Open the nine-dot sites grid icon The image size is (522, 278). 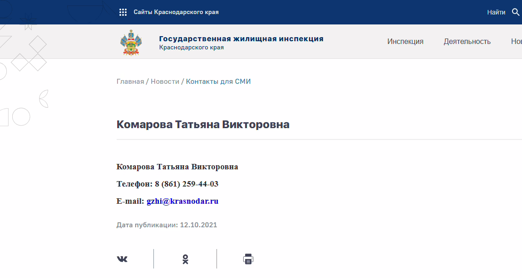[x=123, y=12]
